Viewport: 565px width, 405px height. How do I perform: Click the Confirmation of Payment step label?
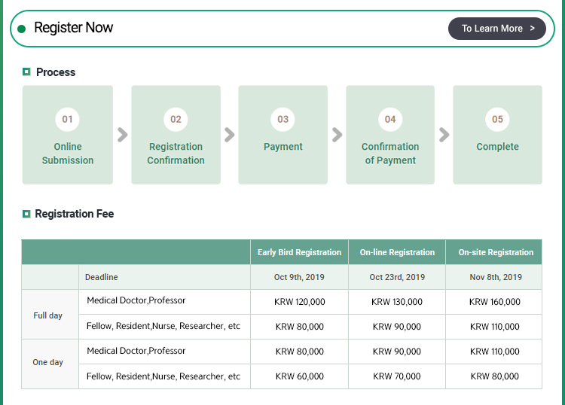[390, 154]
